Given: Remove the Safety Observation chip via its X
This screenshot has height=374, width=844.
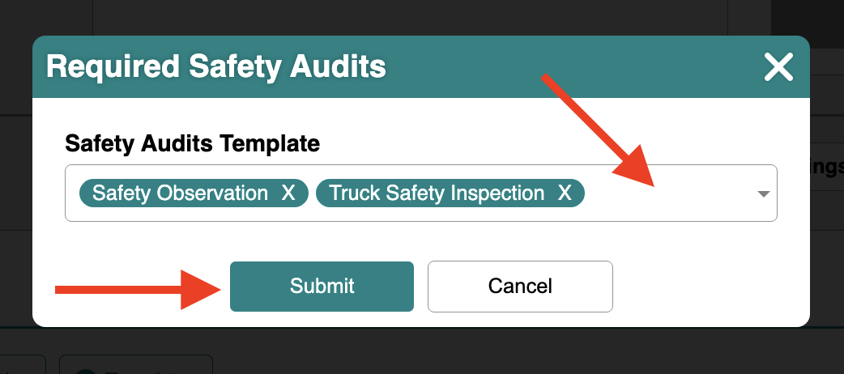Looking at the screenshot, I should pos(288,193).
